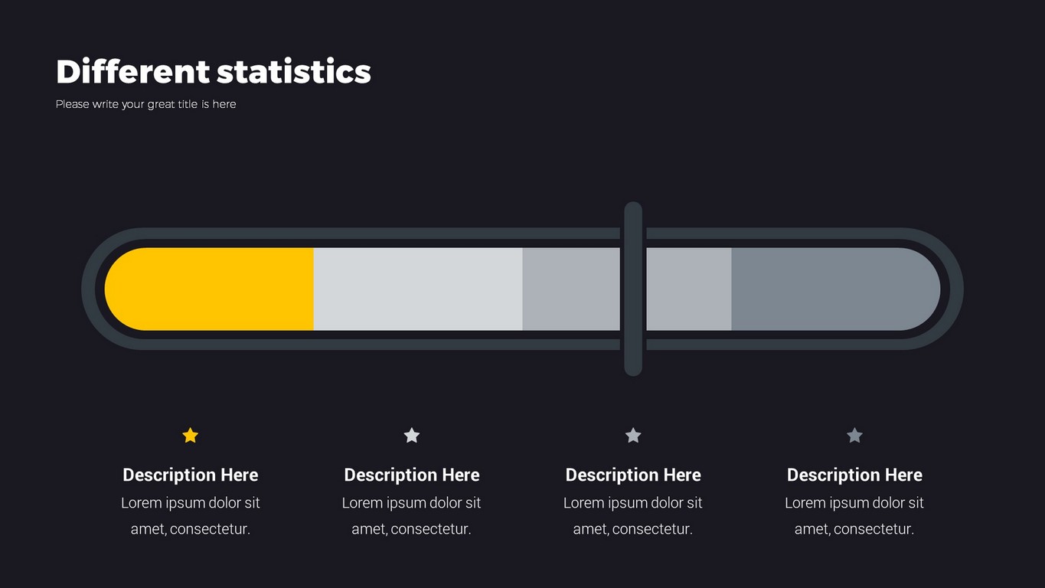The image size is (1045, 588).
Task: Click the yellow star icon
Action: tap(191, 436)
